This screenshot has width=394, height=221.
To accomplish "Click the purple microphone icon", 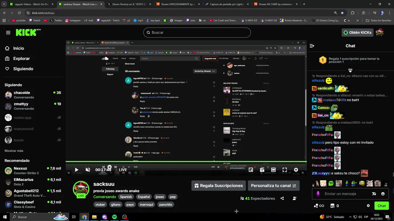I will pyautogui.click(x=318, y=194).
